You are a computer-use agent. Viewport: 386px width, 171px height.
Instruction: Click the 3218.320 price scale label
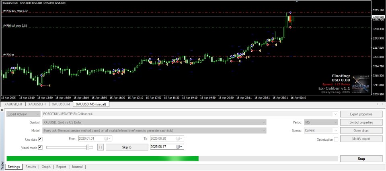tap(379, 76)
